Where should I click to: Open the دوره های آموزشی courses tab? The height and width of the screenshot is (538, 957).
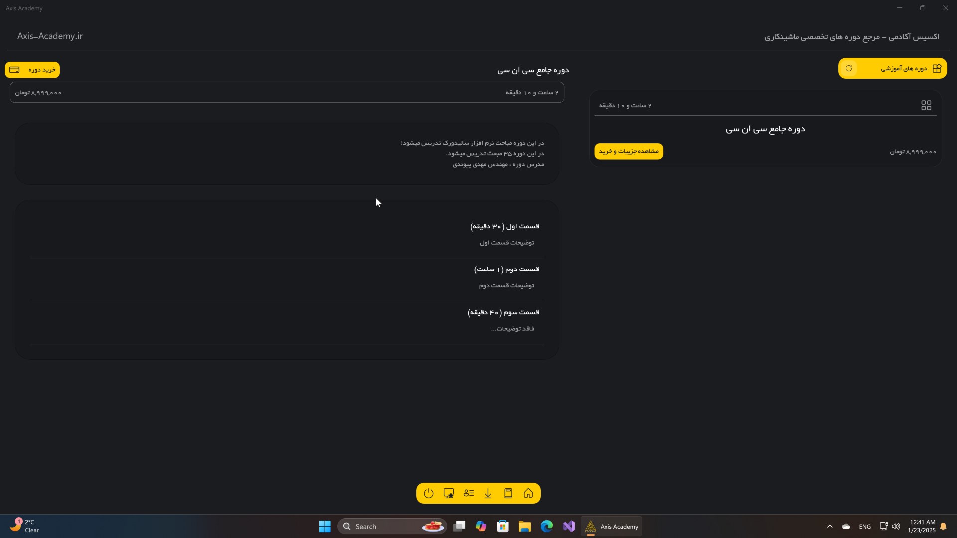point(903,68)
